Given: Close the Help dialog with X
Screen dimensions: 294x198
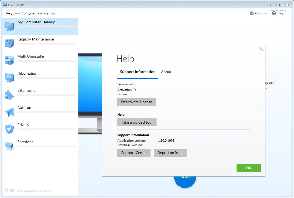Looking at the screenshot, I should point(261,49).
